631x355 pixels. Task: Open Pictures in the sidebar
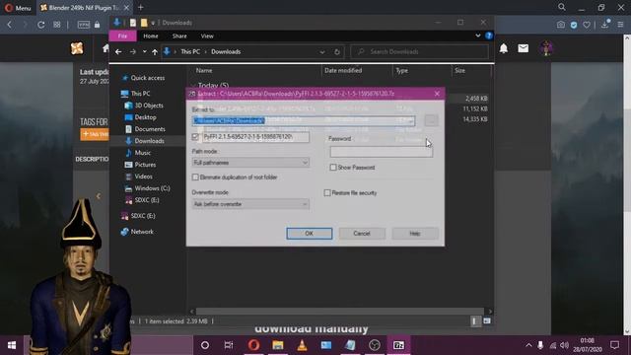click(x=145, y=165)
